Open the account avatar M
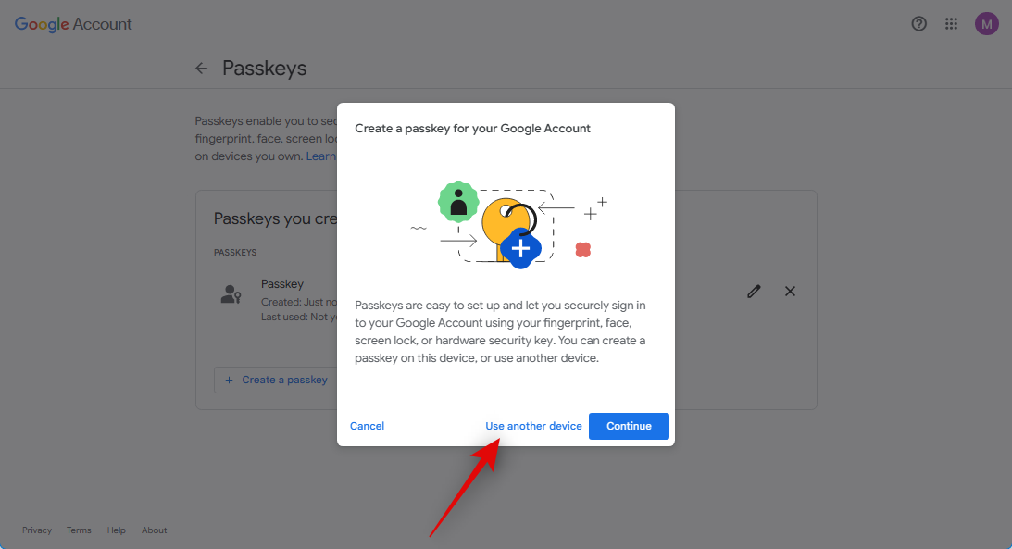Screen dimensions: 1012x549 [x=986, y=24]
